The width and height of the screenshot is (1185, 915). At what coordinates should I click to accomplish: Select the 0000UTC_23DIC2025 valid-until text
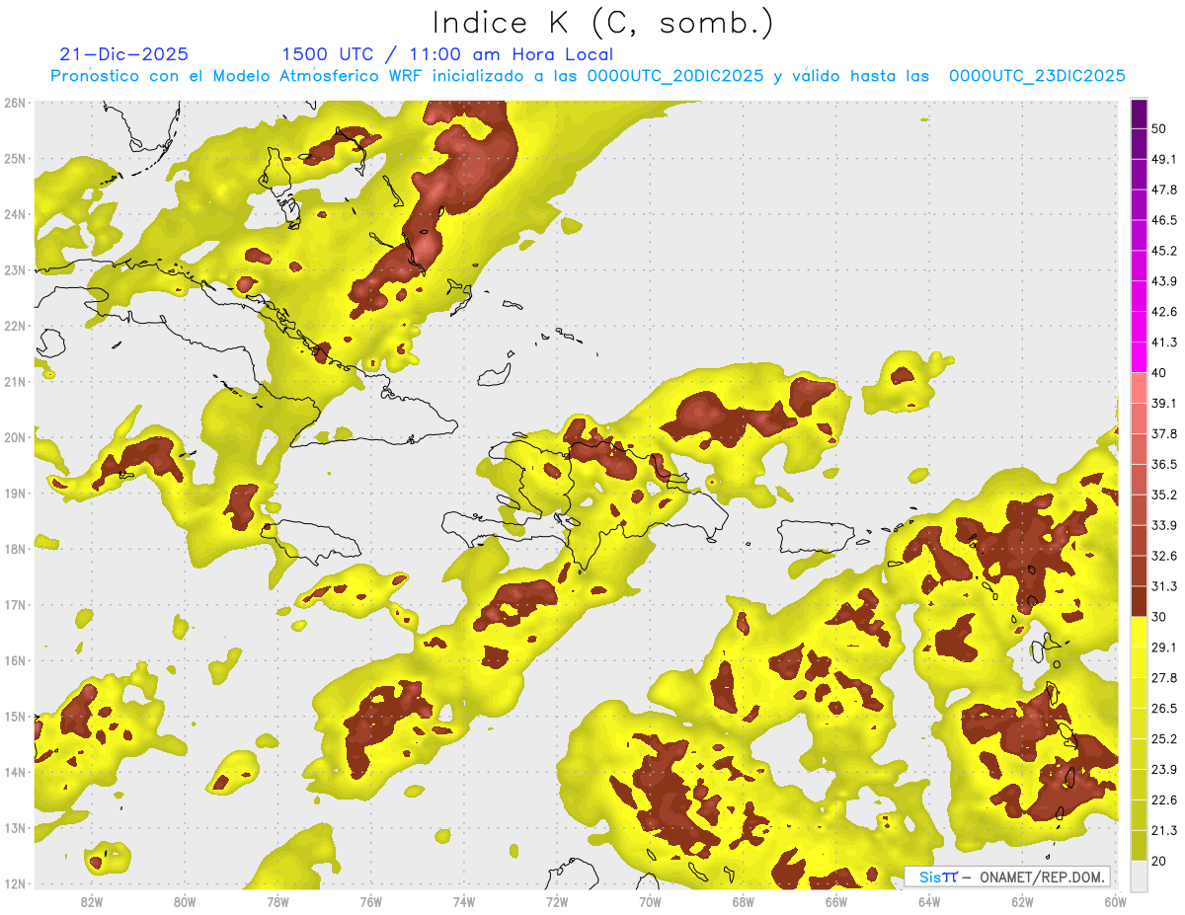click(x=1037, y=76)
